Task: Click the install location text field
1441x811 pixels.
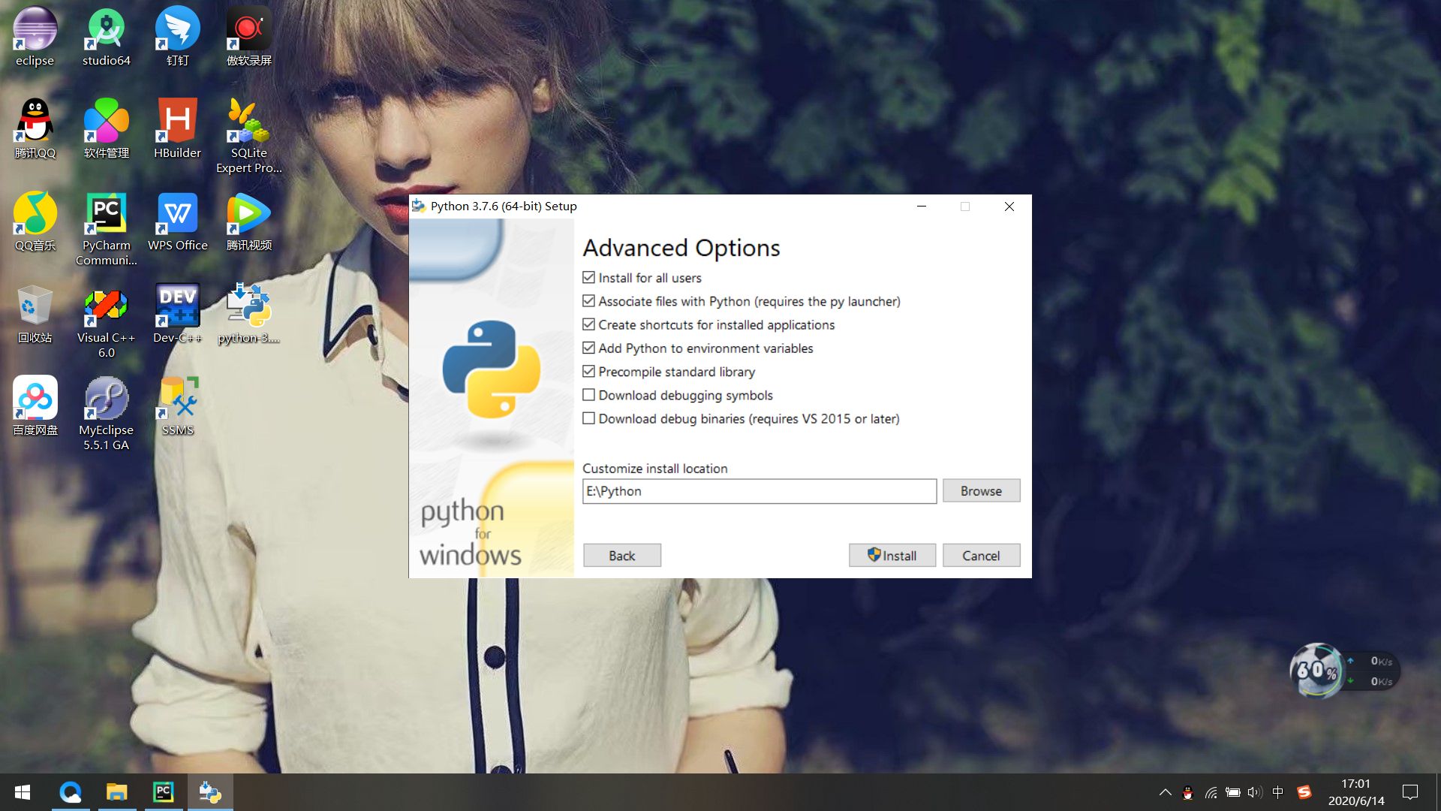Action: coord(759,491)
